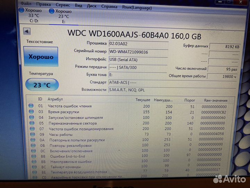The width and height of the screenshot is (250, 188).
Task: Click the Прошивка field 02.03A02
Action: pos(139,44)
